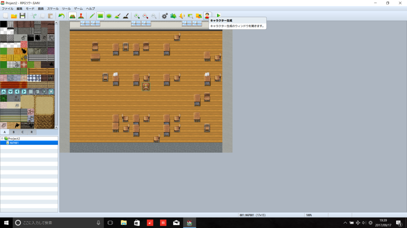The image size is (407, 228).
Task: Show hidden system tray icons chevron
Action: click(x=345, y=222)
